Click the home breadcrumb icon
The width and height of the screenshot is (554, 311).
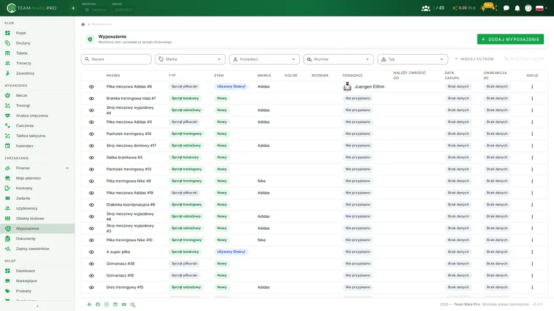83,24
